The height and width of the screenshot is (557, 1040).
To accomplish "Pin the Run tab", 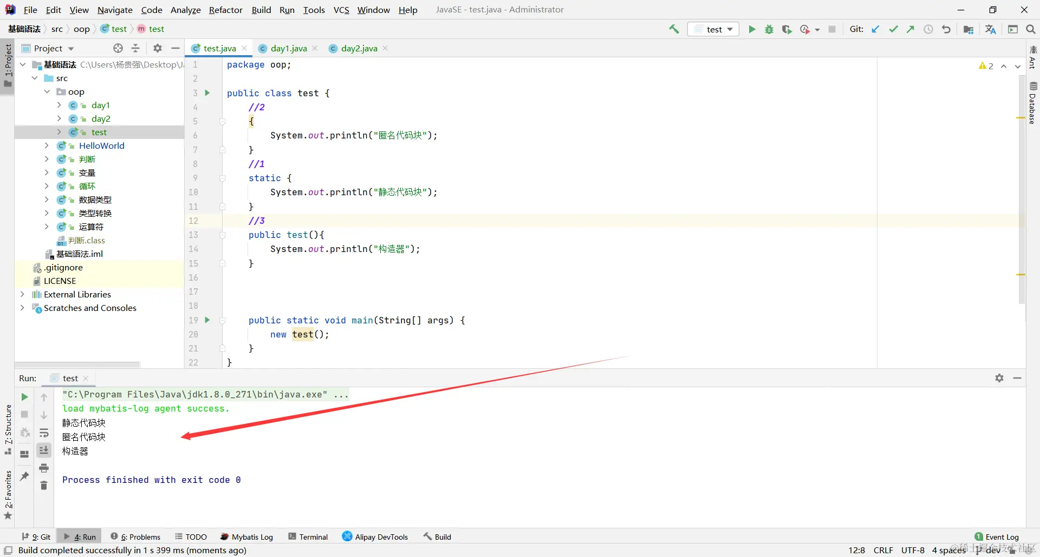I will [24, 476].
